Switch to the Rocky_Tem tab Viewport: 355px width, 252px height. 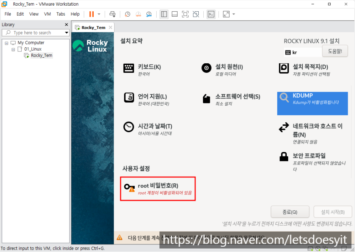click(x=93, y=28)
